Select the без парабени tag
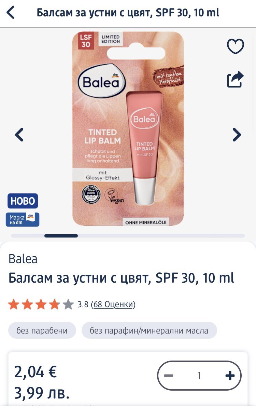Screen dimensions: 256x406 42,330
